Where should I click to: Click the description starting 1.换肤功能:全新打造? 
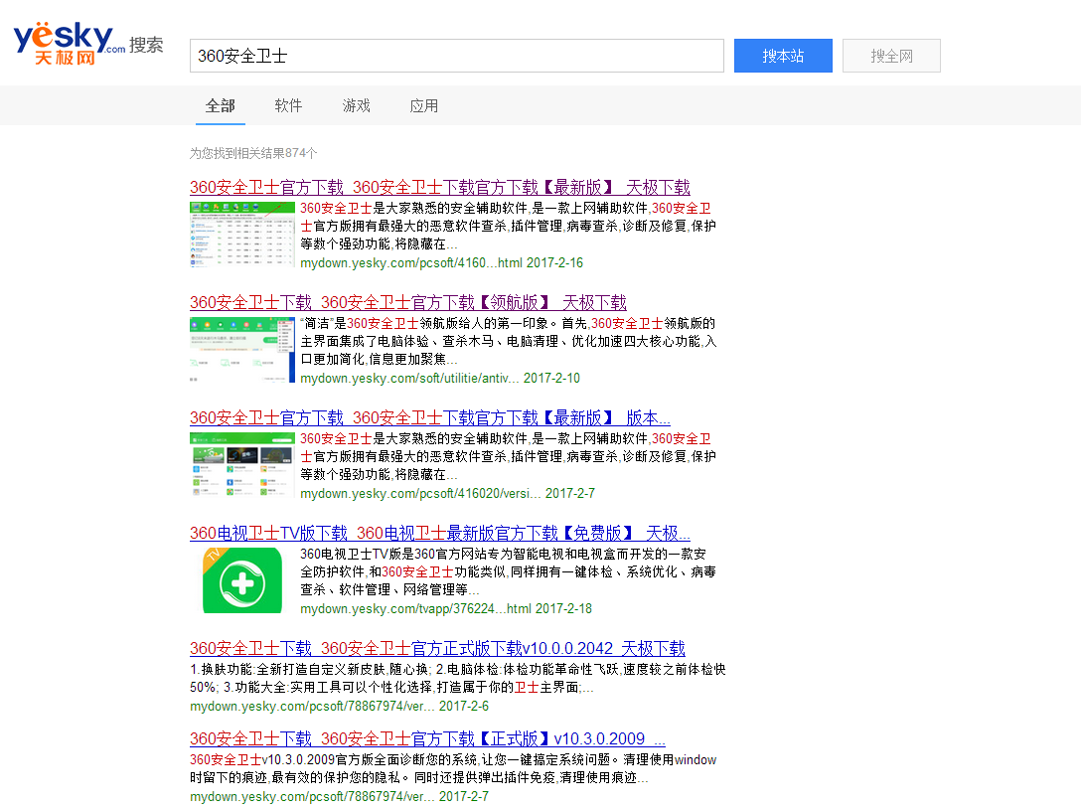[458, 678]
